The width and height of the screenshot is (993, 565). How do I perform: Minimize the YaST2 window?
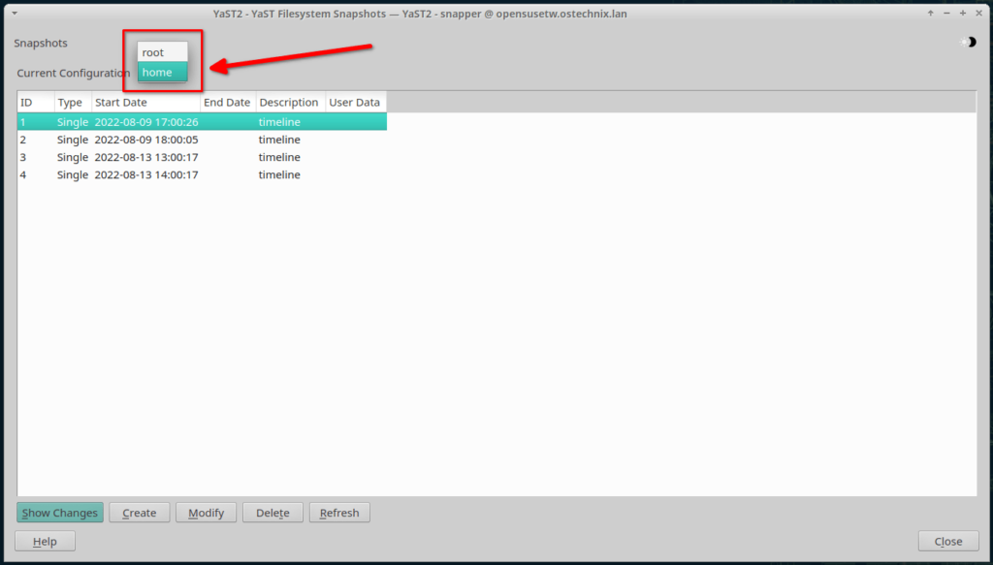point(946,14)
